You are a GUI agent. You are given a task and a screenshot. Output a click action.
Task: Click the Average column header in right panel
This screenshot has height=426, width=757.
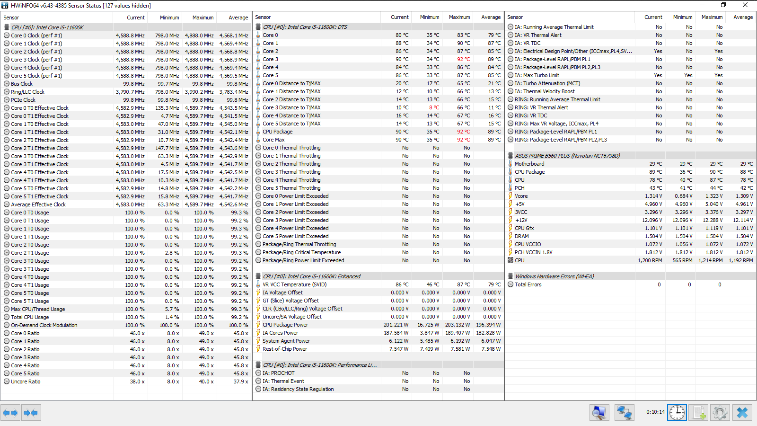741,17
